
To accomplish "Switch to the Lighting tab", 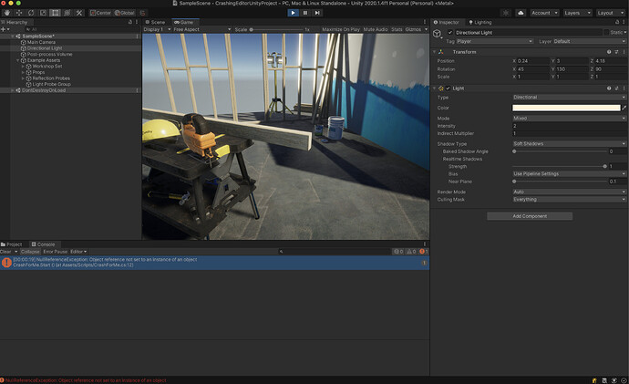I will click(x=480, y=22).
